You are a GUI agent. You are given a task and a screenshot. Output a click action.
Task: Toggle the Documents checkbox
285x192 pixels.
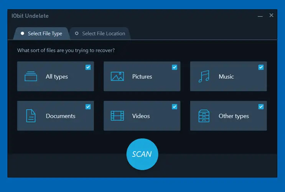coord(88,106)
